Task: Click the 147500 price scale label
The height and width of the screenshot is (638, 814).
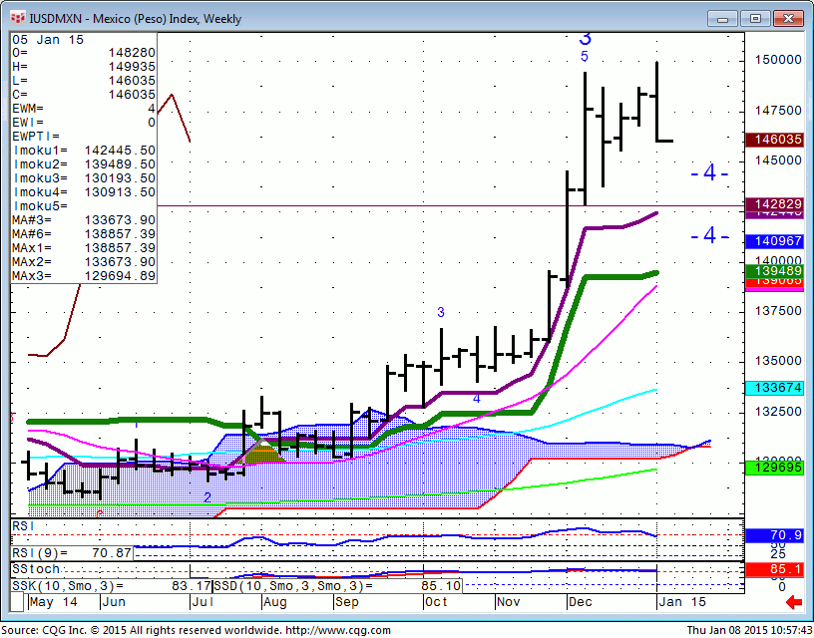Action: coord(778,111)
